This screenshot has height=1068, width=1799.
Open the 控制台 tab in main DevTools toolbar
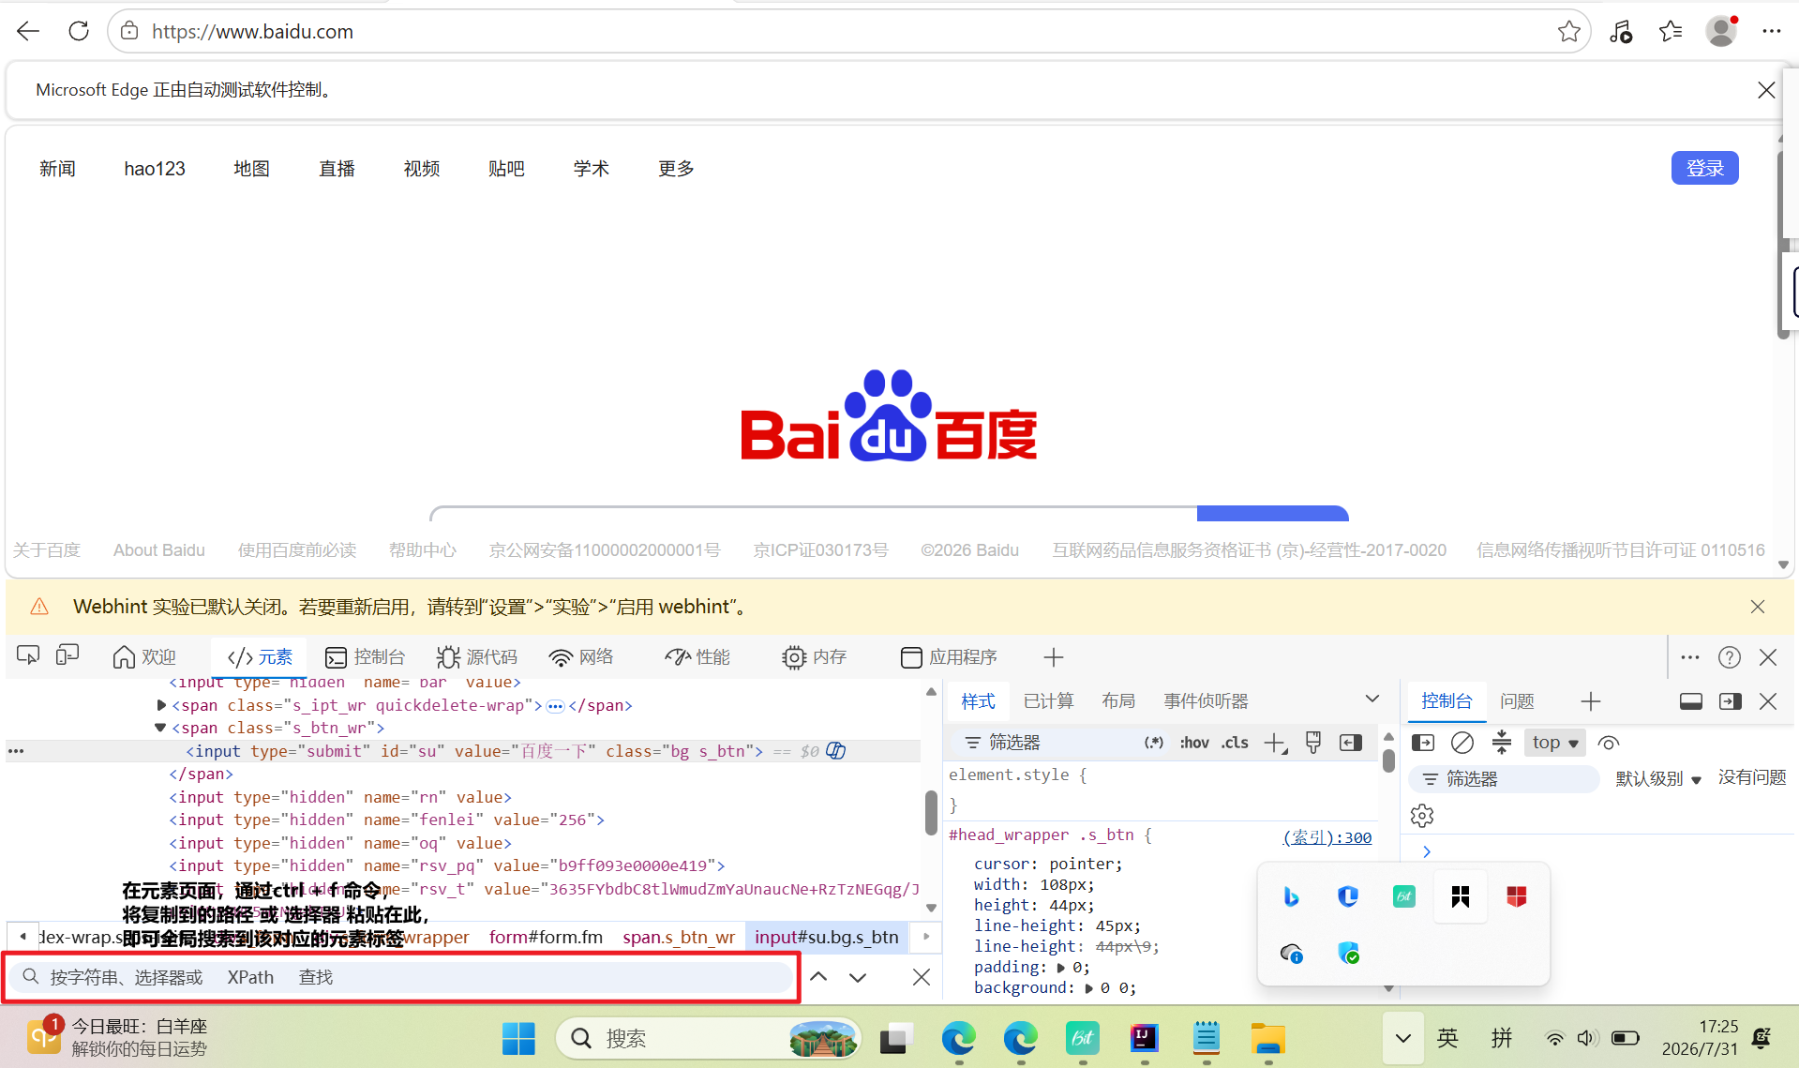pyautogui.click(x=365, y=657)
